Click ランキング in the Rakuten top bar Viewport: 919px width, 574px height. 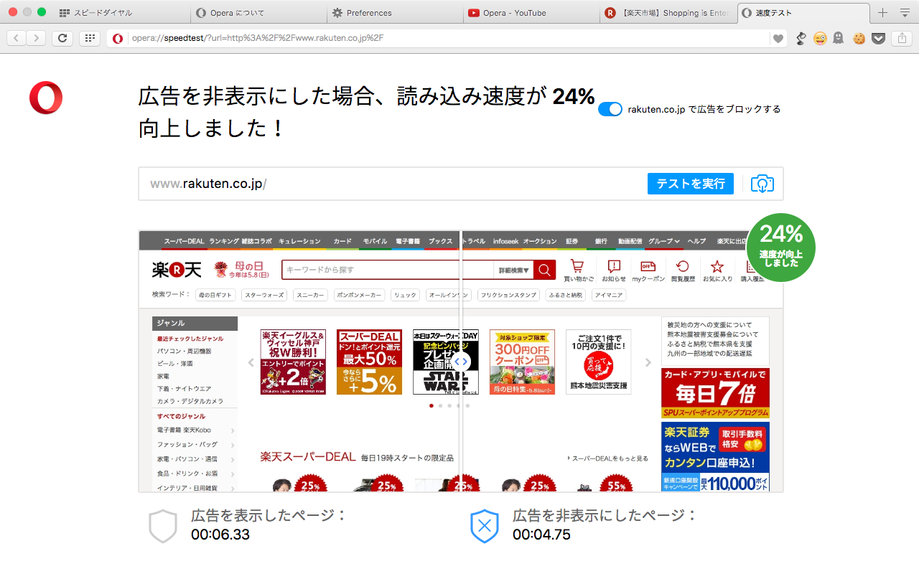coord(223,241)
